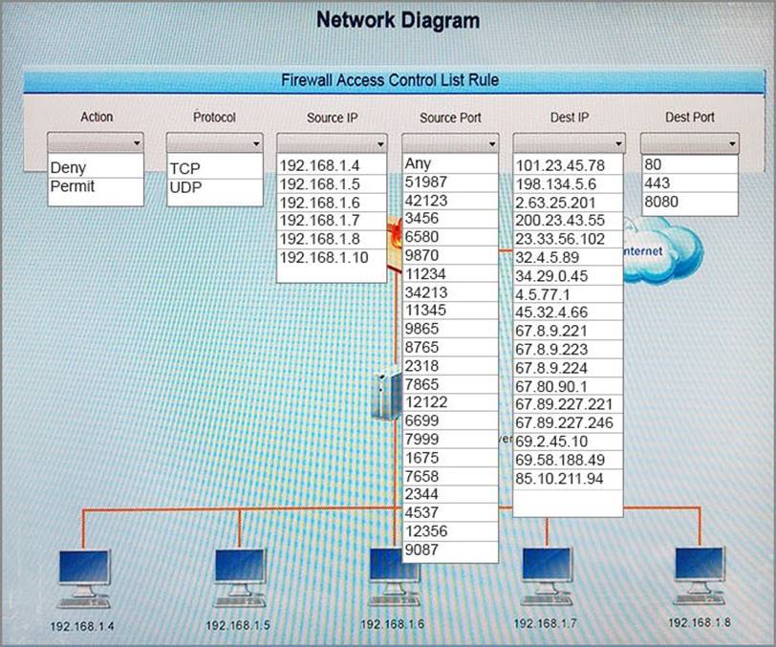
Task: Select destination IP 101.23.45.78
Action: click(x=560, y=165)
